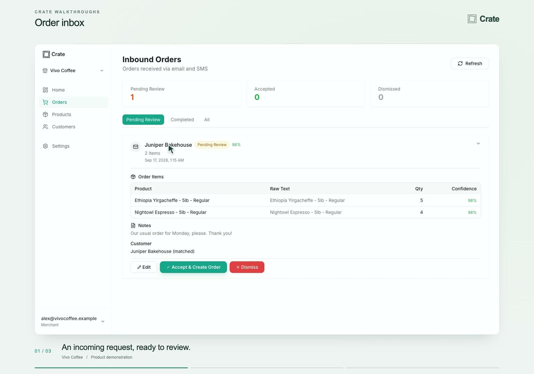
Task: Click the Home grid icon
Action: tap(45, 90)
